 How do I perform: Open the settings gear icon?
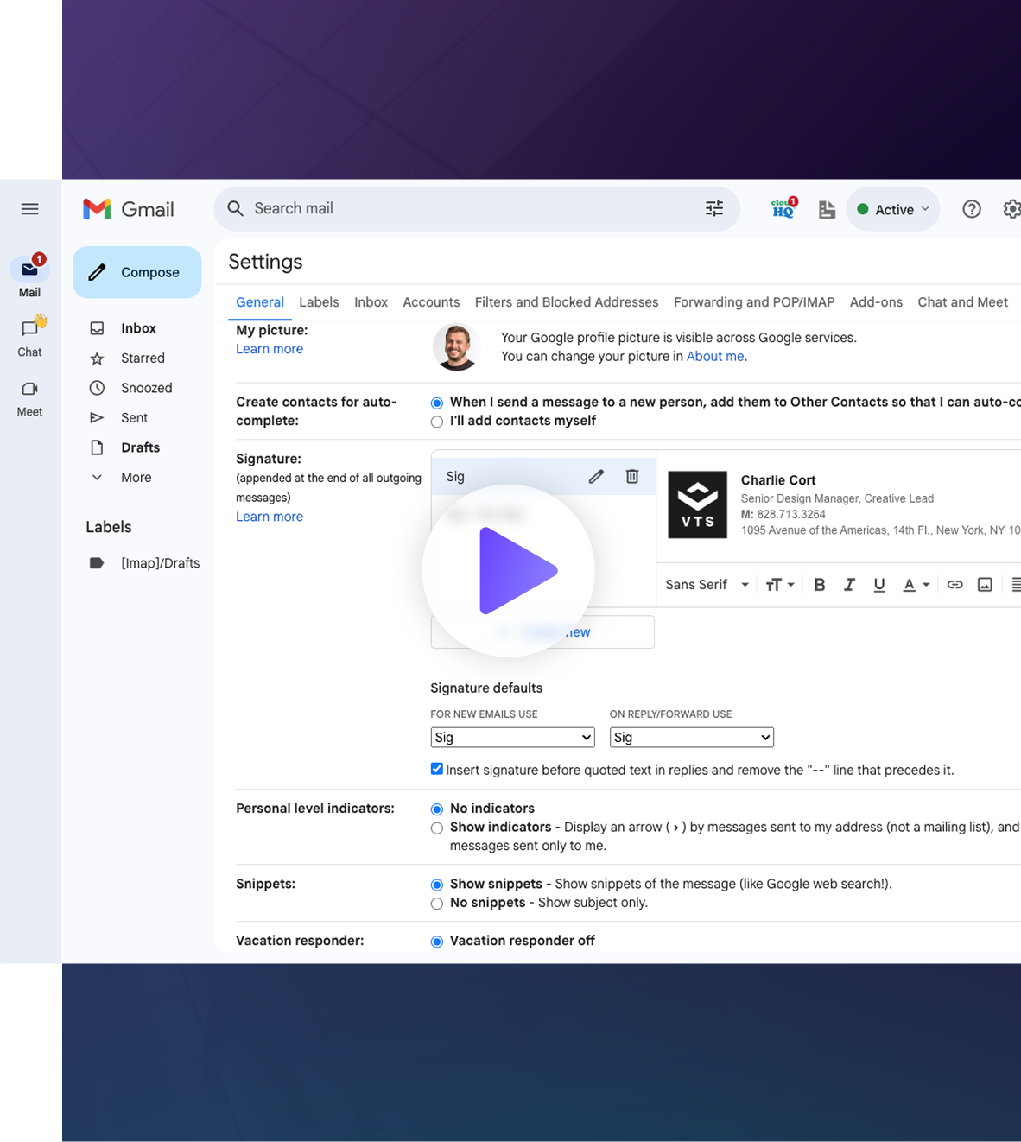1011,209
